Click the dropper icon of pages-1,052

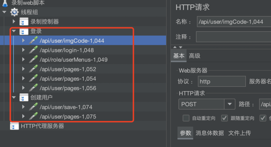click(33, 69)
